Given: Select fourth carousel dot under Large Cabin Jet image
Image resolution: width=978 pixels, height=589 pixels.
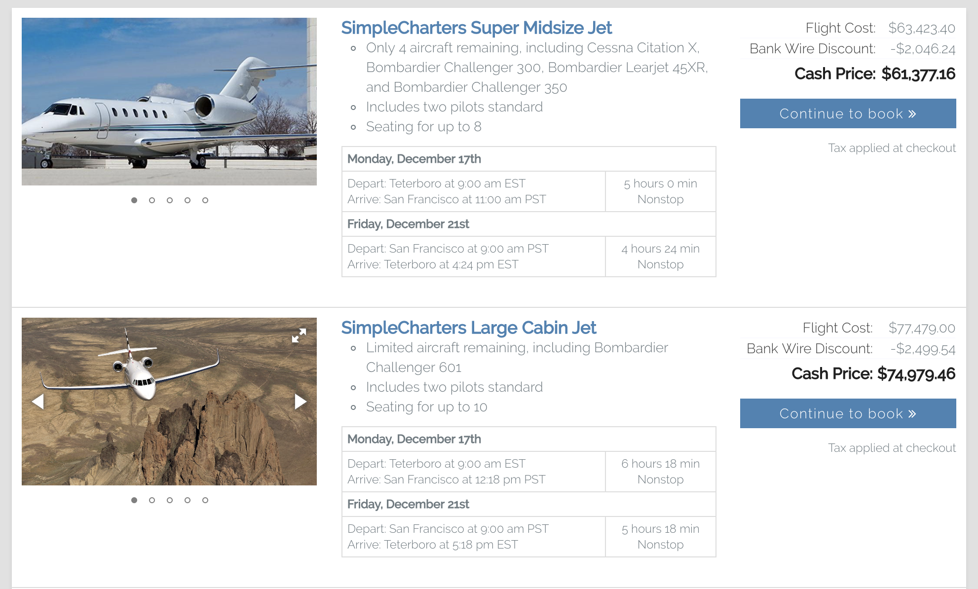Looking at the screenshot, I should click(188, 500).
